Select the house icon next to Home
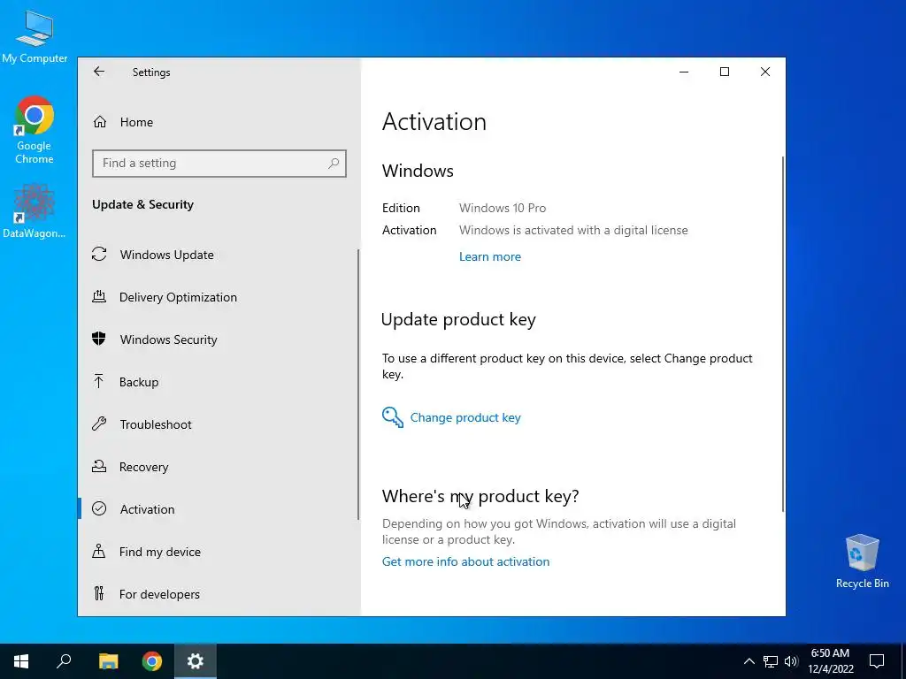Screen dimensions: 906x679 (x=100, y=122)
